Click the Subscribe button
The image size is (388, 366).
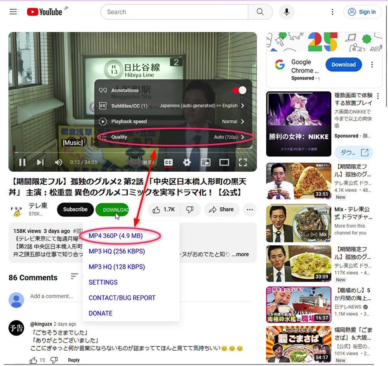point(75,209)
